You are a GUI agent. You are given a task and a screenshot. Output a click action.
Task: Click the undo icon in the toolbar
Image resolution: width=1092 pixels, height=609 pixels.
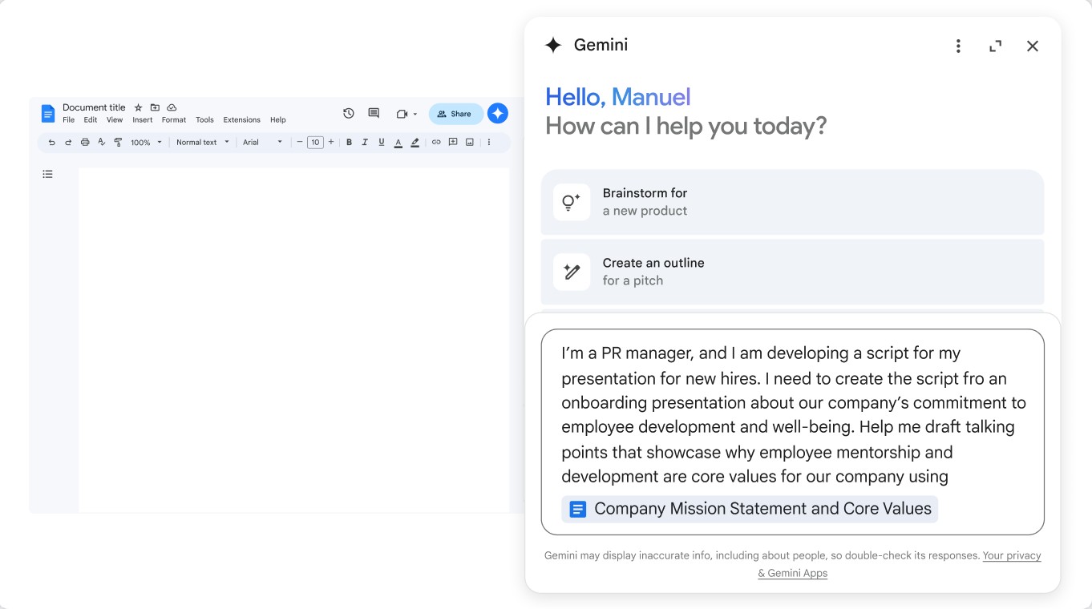click(52, 143)
